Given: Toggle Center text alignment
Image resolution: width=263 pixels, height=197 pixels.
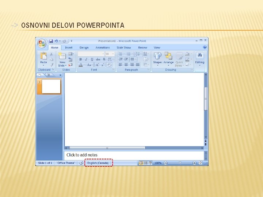Looking at the screenshot, I should coord(126,65).
